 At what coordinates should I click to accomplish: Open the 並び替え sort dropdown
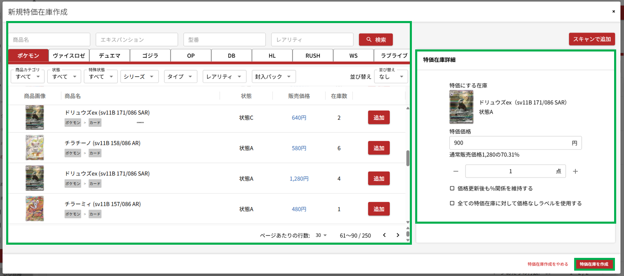[x=390, y=77]
